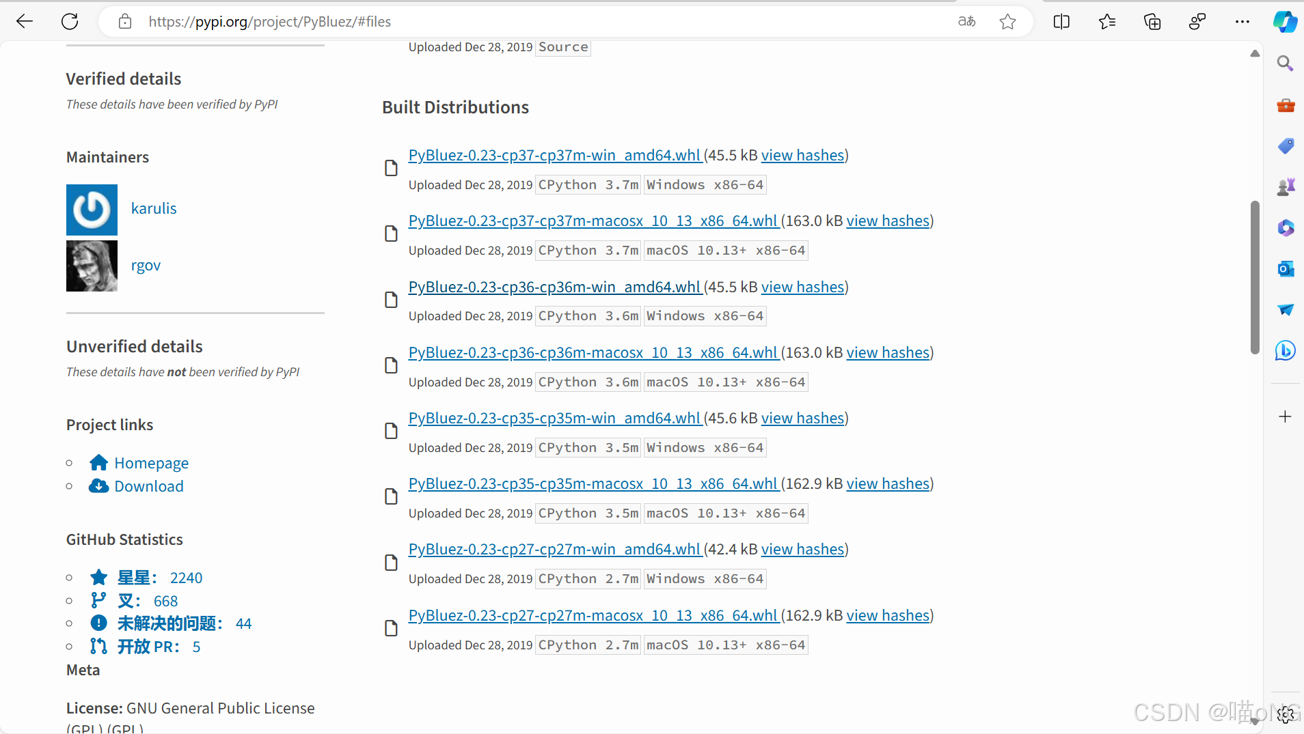Open Outlook in sidebar
Screen dimensions: 1304x734
click(x=1285, y=268)
